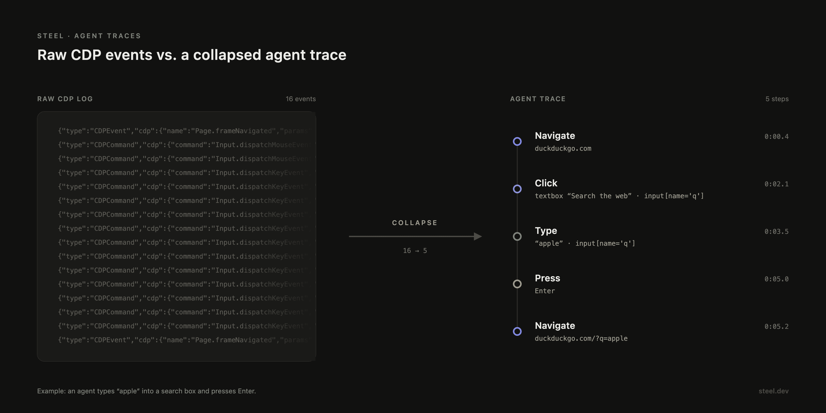Click the textbox “Search the web” selector detail
826x413 pixels.
pos(619,196)
